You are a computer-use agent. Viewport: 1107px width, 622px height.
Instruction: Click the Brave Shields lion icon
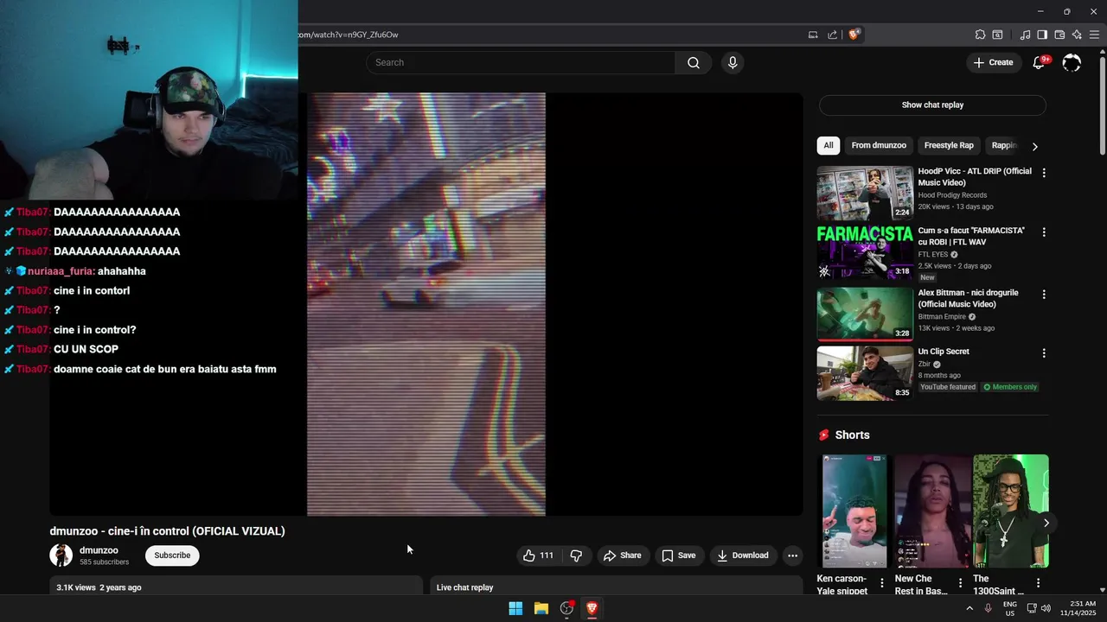[854, 35]
